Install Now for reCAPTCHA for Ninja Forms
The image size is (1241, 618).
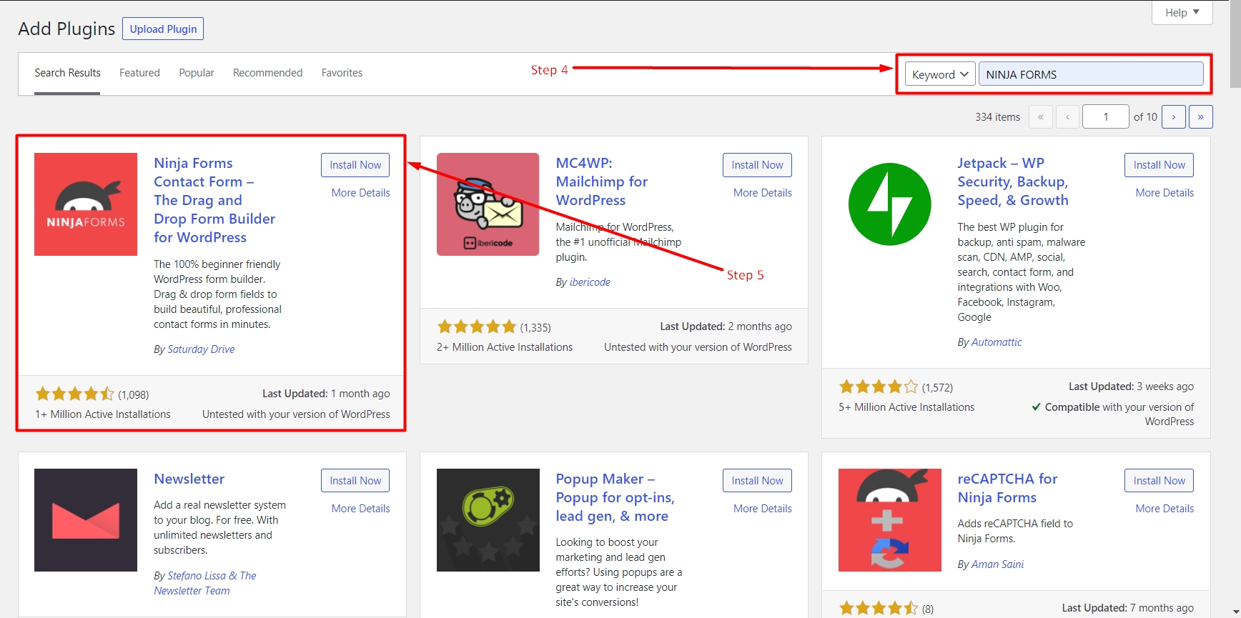tap(1159, 481)
